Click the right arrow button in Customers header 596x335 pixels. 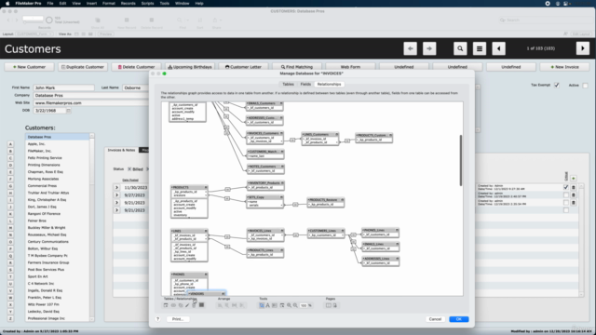point(429,48)
